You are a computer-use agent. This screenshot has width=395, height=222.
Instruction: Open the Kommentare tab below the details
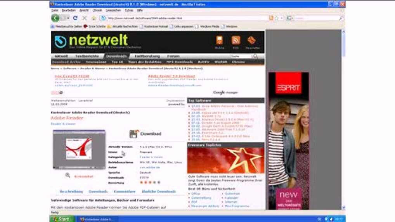click(125, 191)
